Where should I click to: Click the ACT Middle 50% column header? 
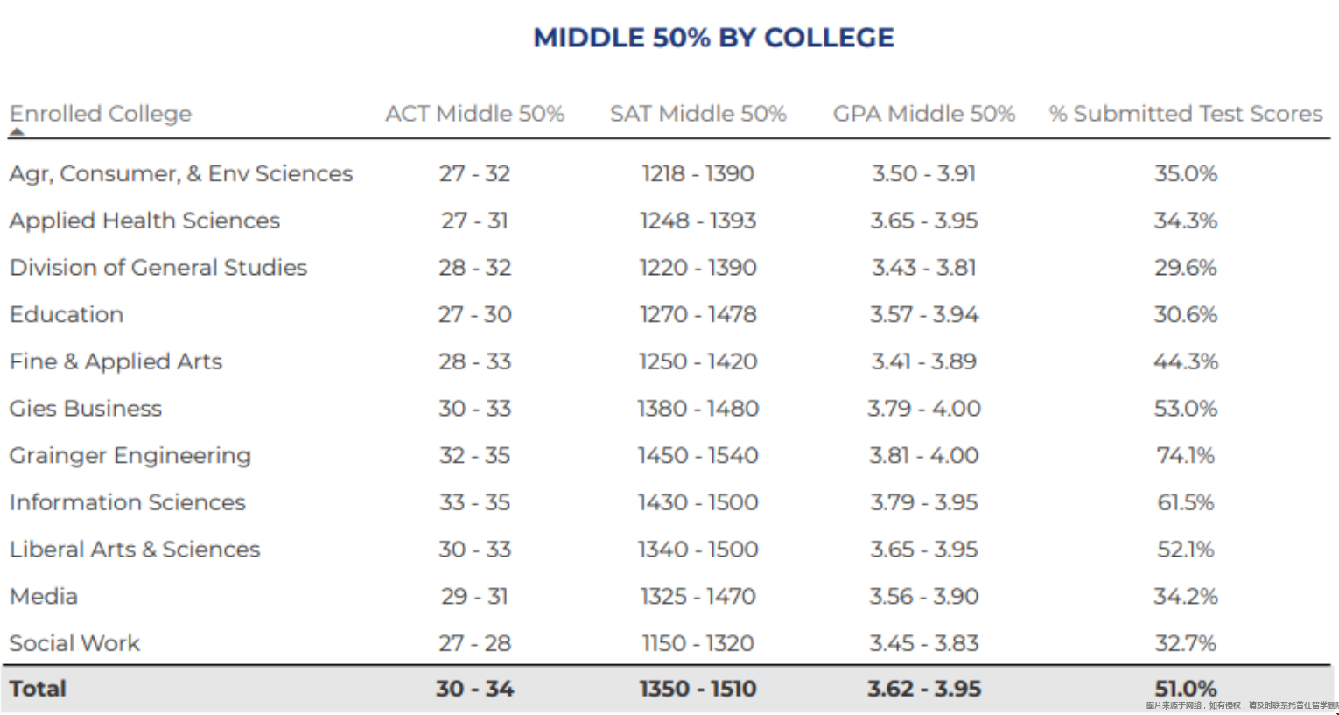tap(474, 114)
